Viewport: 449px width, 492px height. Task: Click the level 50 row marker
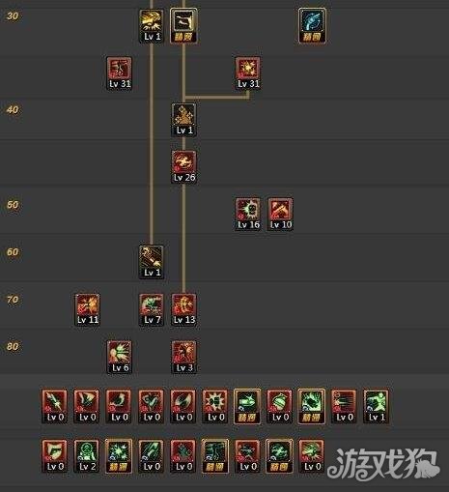(13, 205)
